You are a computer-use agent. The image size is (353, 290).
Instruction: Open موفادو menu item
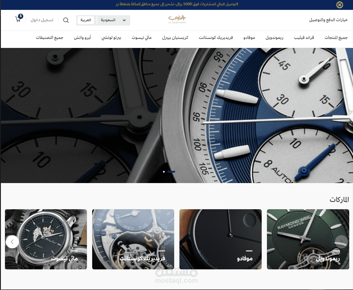249,38
